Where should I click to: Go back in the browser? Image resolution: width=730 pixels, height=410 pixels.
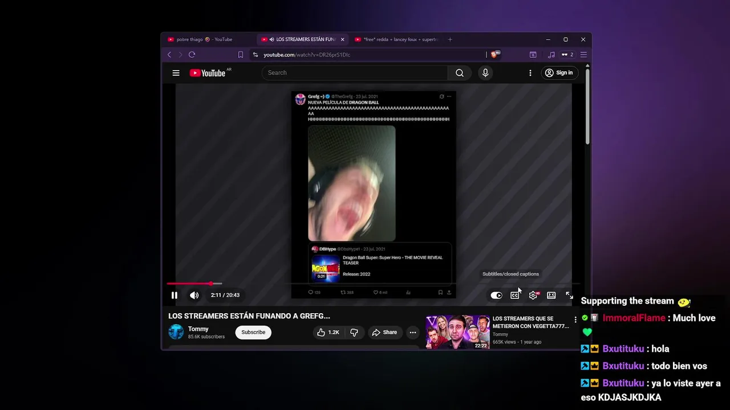click(x=169, y=55)
